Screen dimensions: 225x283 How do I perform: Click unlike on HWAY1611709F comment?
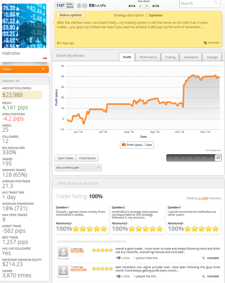(126, 276)
